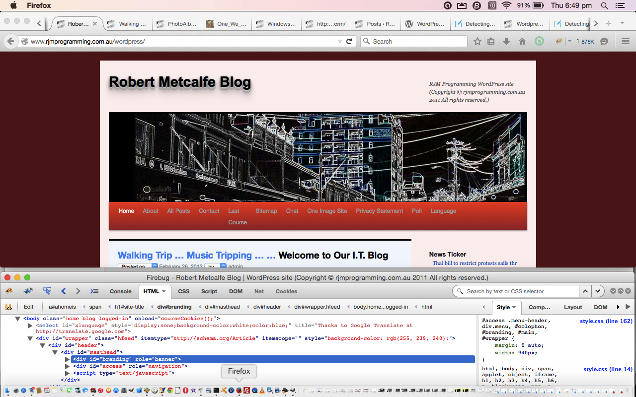Open the Firefox hamburger menu
636x397 pixels.
pos(626,41)
